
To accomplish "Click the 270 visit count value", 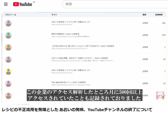I will [x=164, y=35].
